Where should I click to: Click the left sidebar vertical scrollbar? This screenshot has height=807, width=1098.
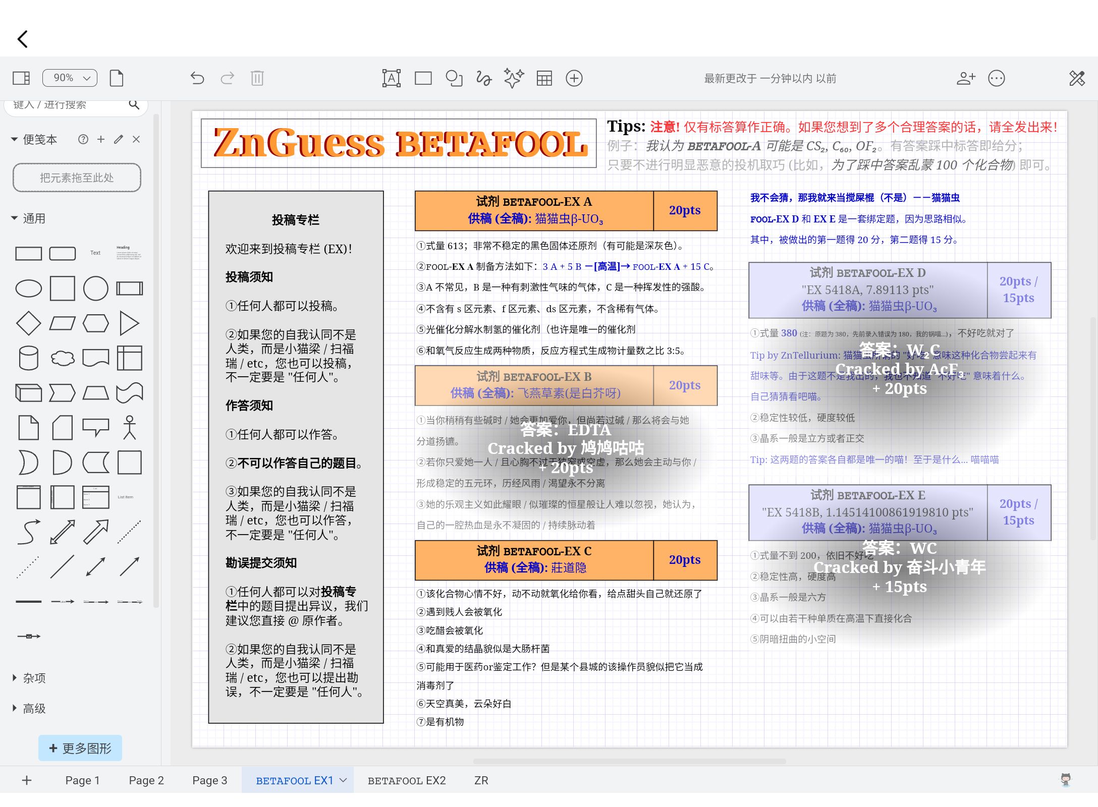click(x=156, y=361)
